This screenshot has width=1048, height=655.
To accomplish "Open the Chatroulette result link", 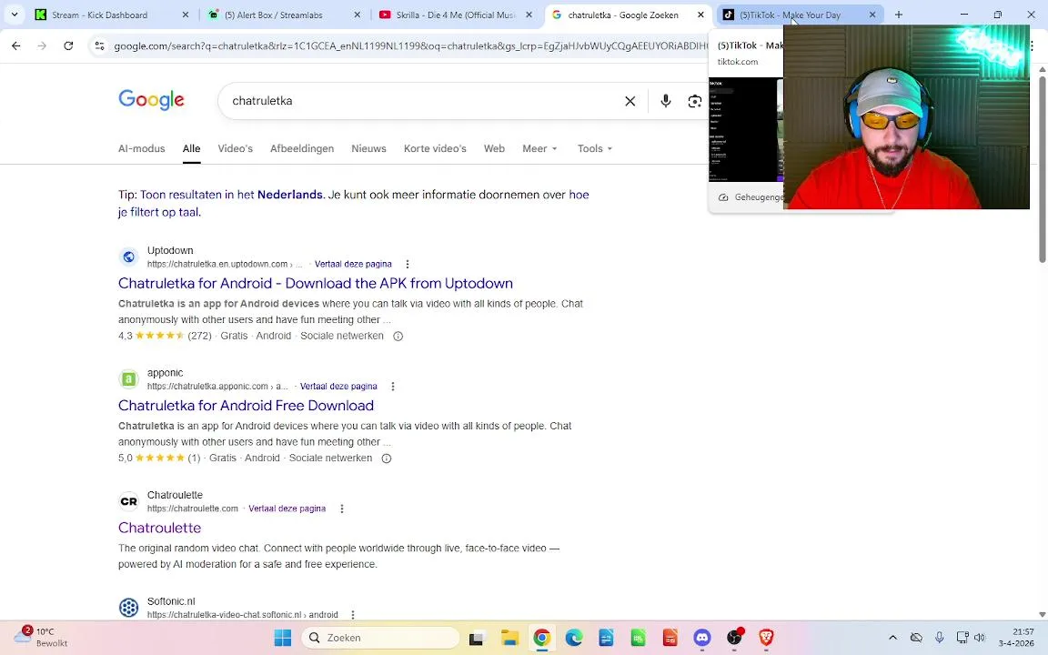I will click(x=160, y=528).
